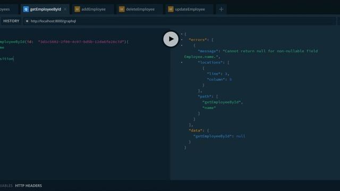Collapse the "locations" array arrow
The height and width of the screenshot is (191, 340).
coord(182,63)
